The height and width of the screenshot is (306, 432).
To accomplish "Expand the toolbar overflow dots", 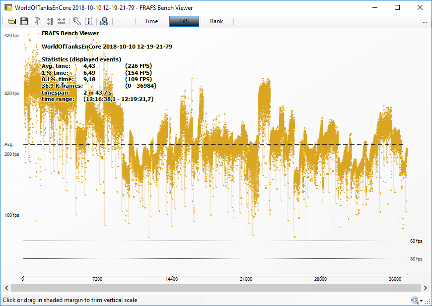I will (x=425, y=22).
